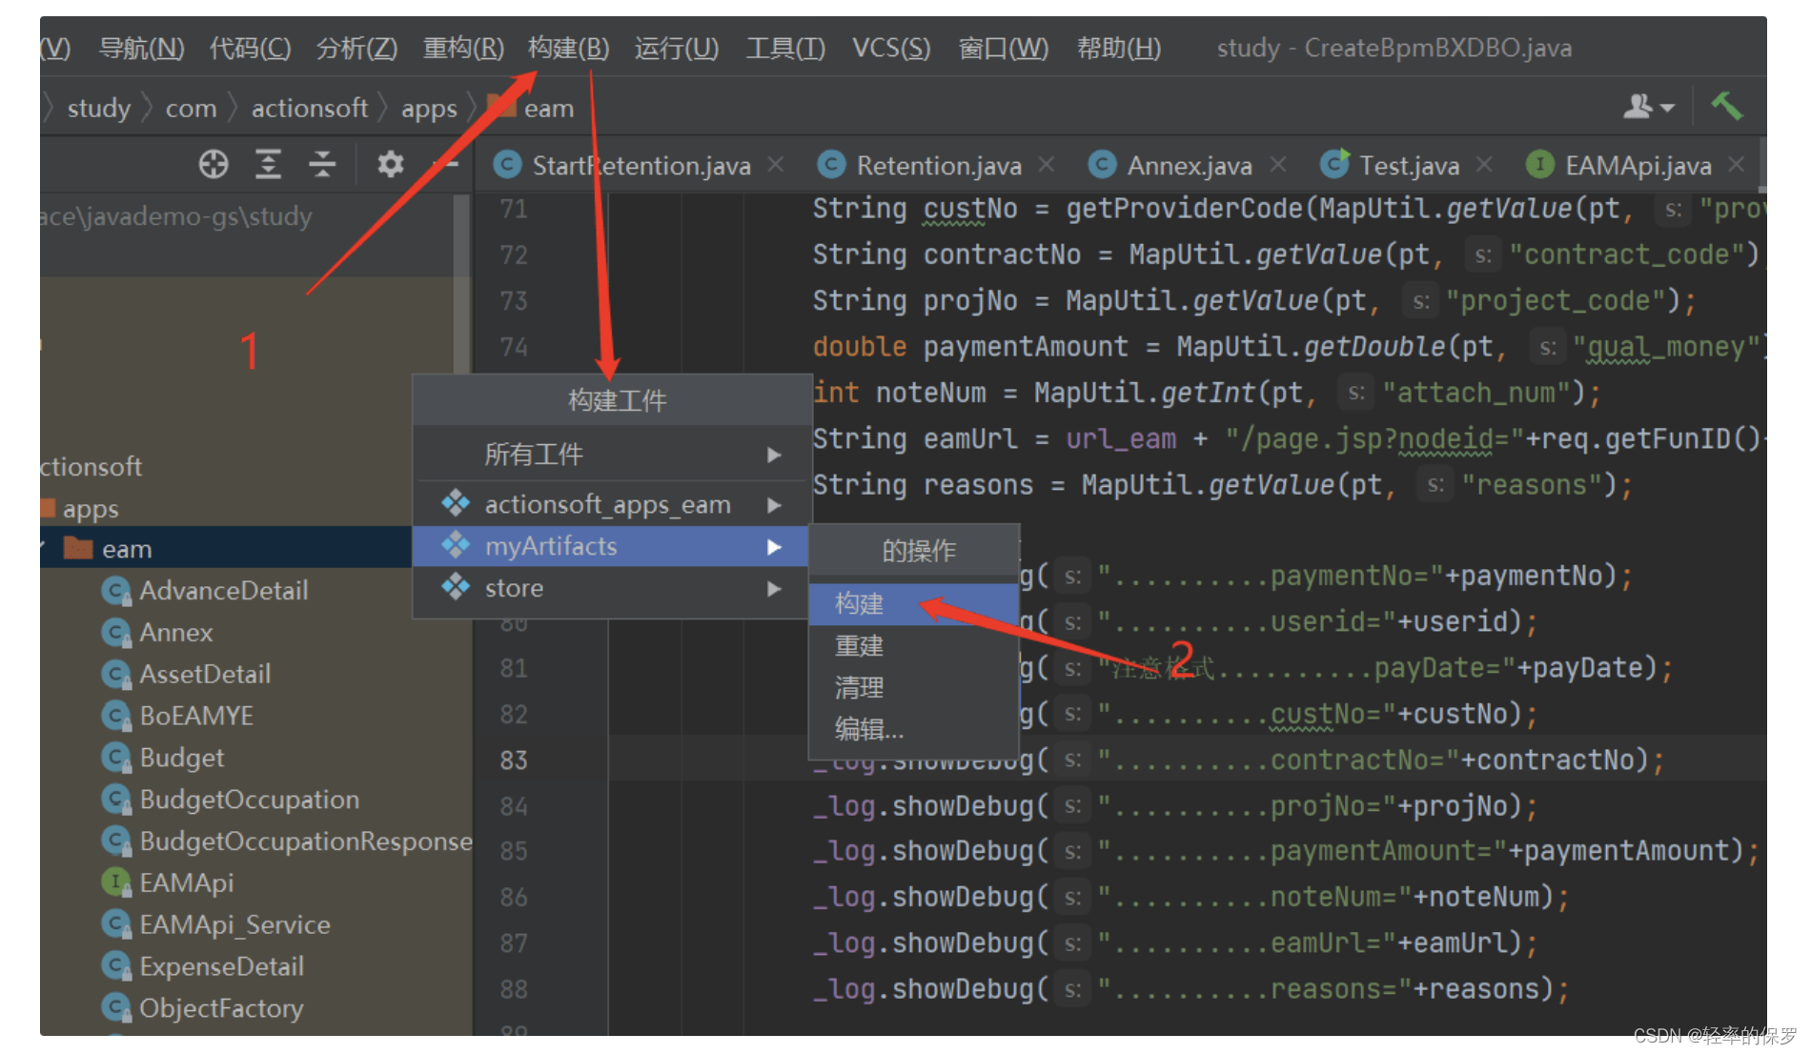Screen dimensions: 1811x1054
Task: Close the EAMApi.java tab
Action: (1737, 165)
